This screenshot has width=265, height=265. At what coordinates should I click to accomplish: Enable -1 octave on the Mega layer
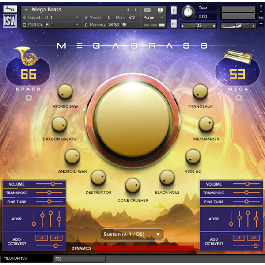tap(238, 238)
